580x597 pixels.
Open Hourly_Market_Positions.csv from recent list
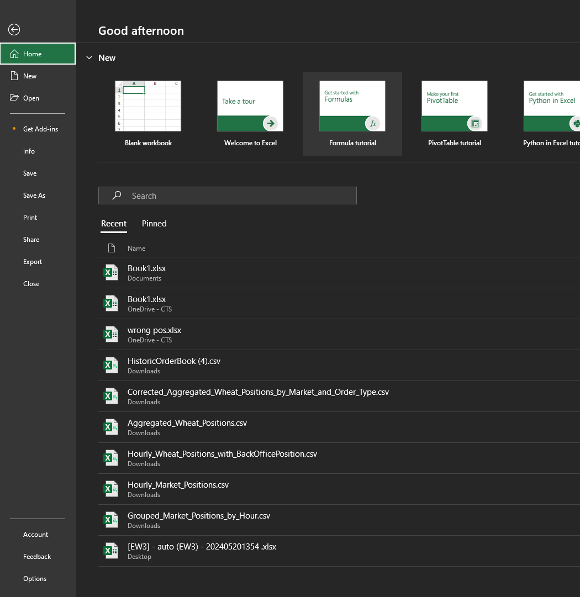[178, 485]
